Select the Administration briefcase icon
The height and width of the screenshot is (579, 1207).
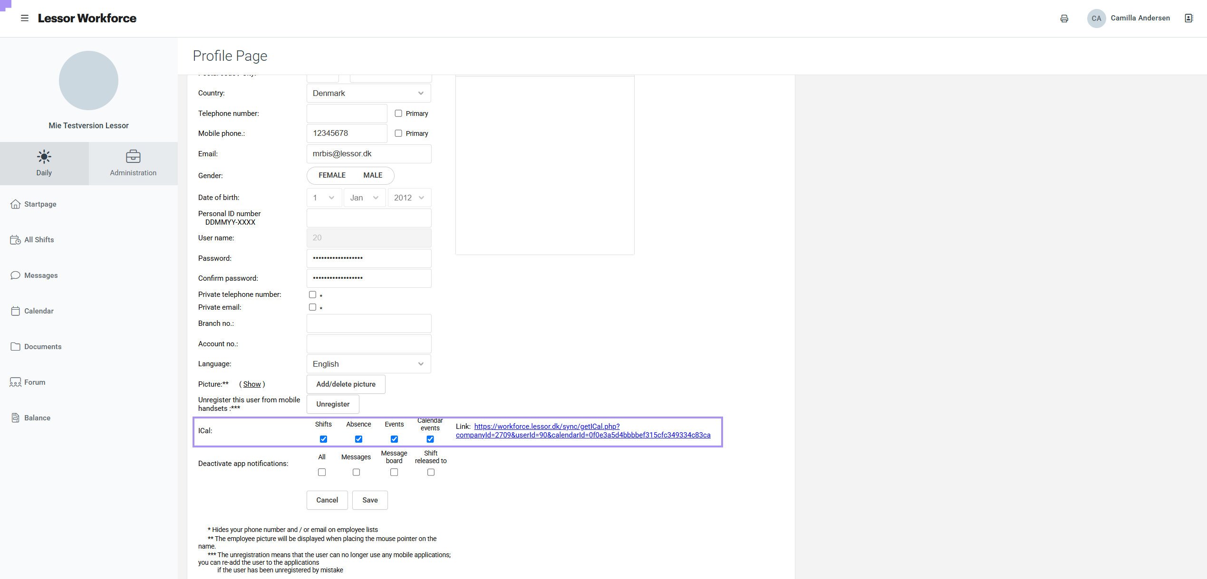pyautogui.click(x=133, y=156)
